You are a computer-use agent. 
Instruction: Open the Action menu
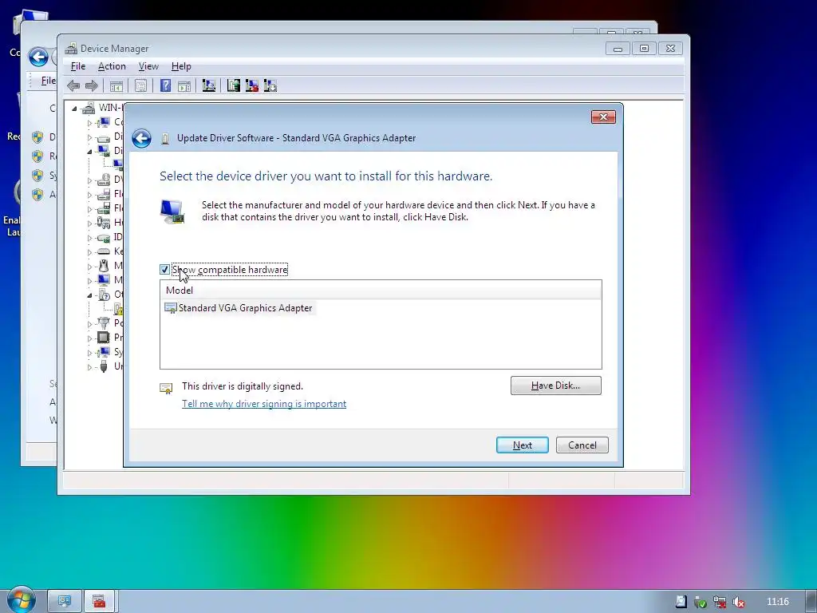[x=112, y=66]
